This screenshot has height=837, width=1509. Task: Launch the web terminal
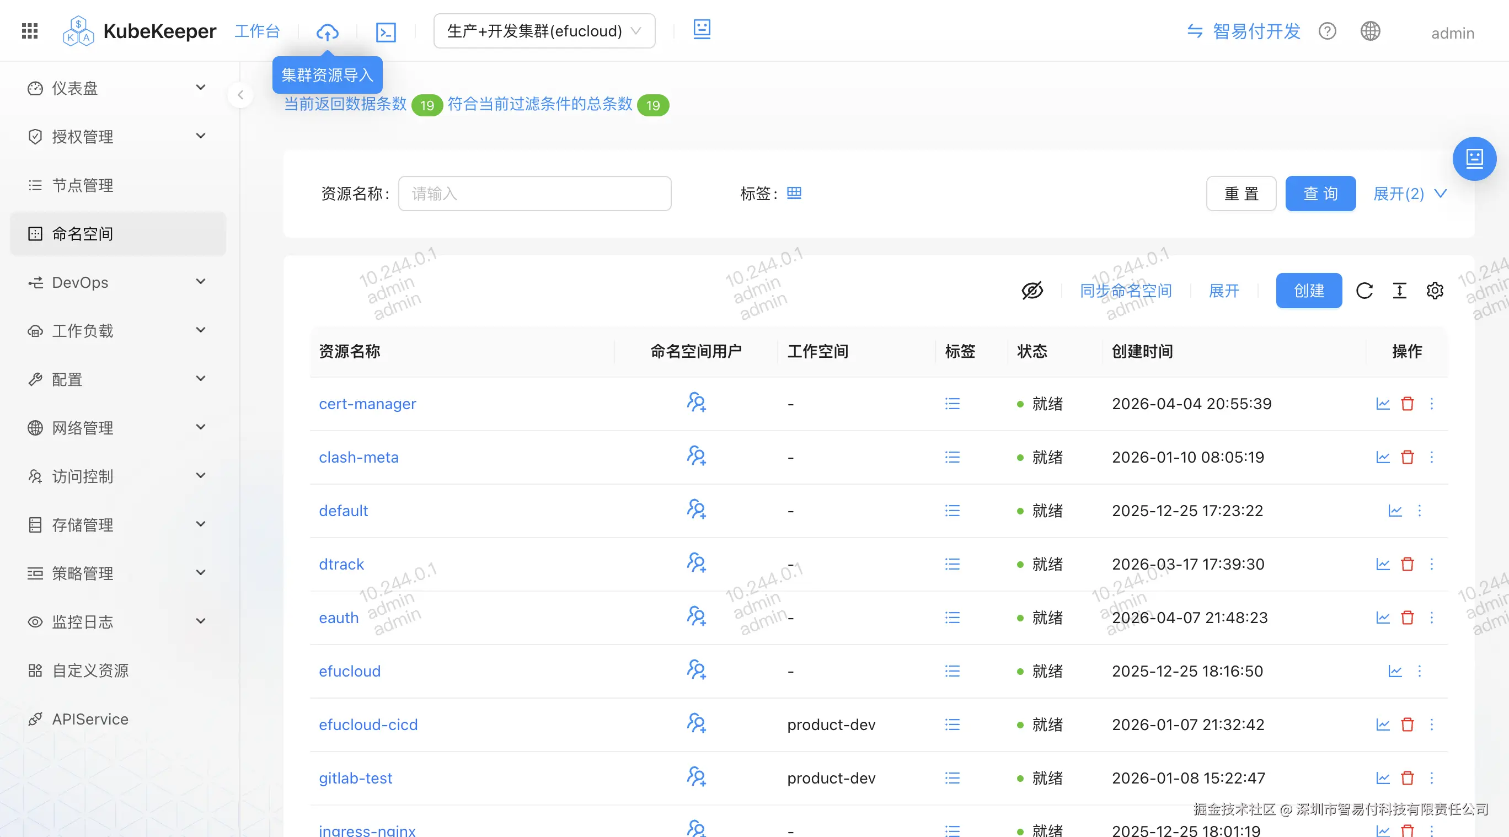coord(386,32)
